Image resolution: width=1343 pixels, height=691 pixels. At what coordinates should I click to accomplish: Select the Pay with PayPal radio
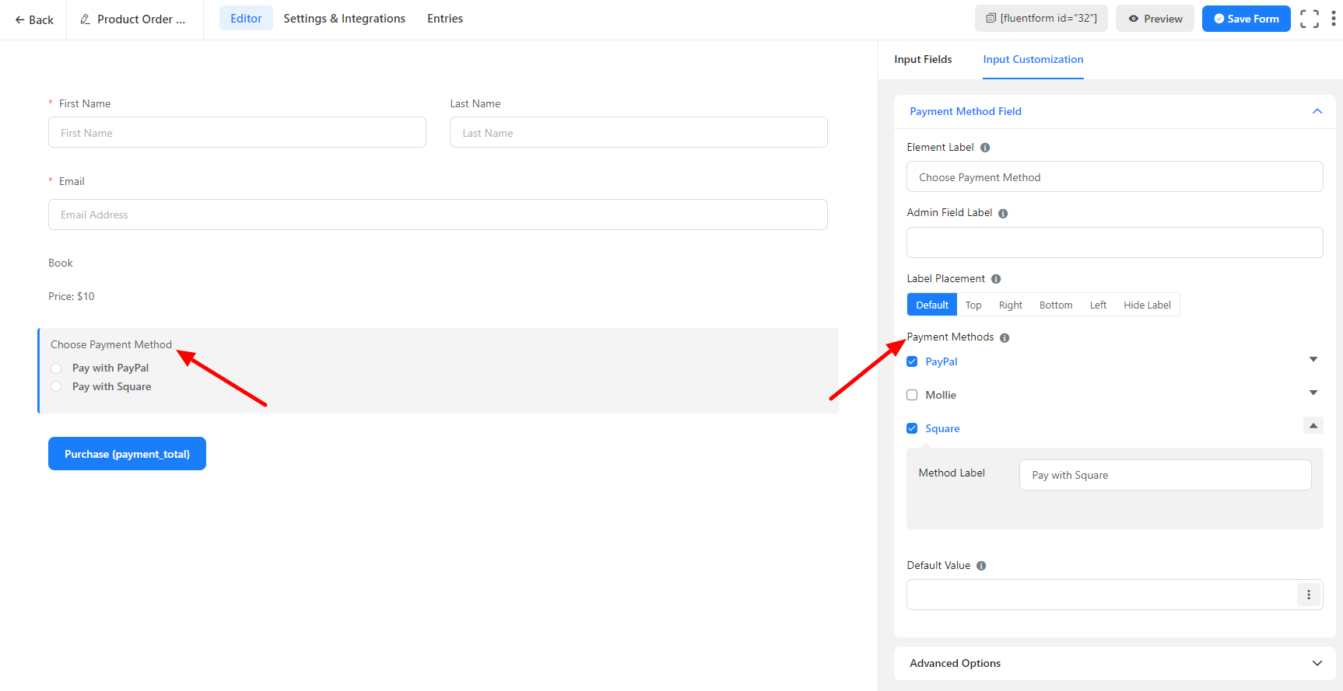pos(56,368)
